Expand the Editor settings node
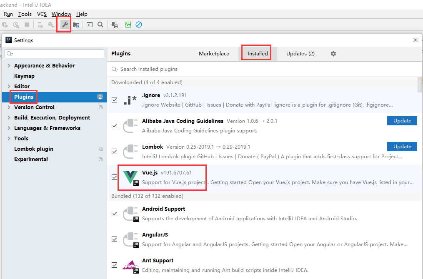This screenshot has height=279, width=423. click(x=9, y=86)
